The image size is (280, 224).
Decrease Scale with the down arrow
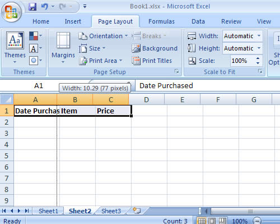(258, 63)
